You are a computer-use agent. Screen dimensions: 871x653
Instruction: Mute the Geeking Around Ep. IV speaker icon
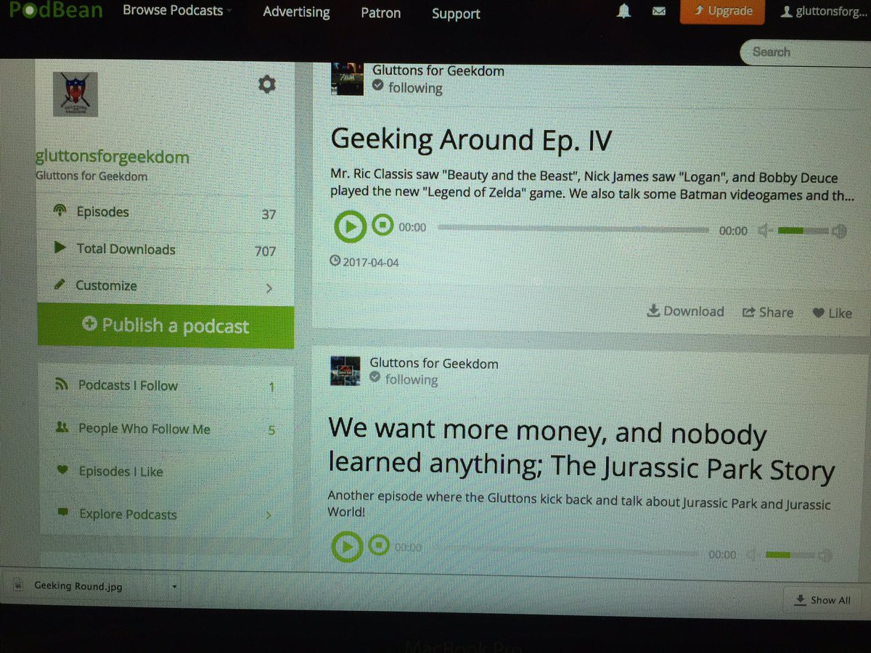click(x=764, y=231)
